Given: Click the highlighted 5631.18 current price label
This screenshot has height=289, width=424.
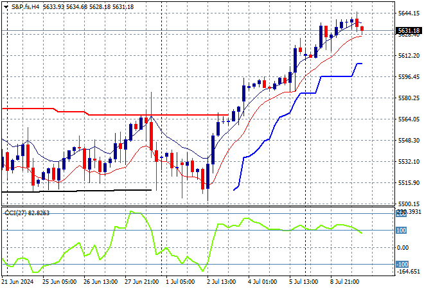Looking at the screenshot, I should [x=409, y=31].
